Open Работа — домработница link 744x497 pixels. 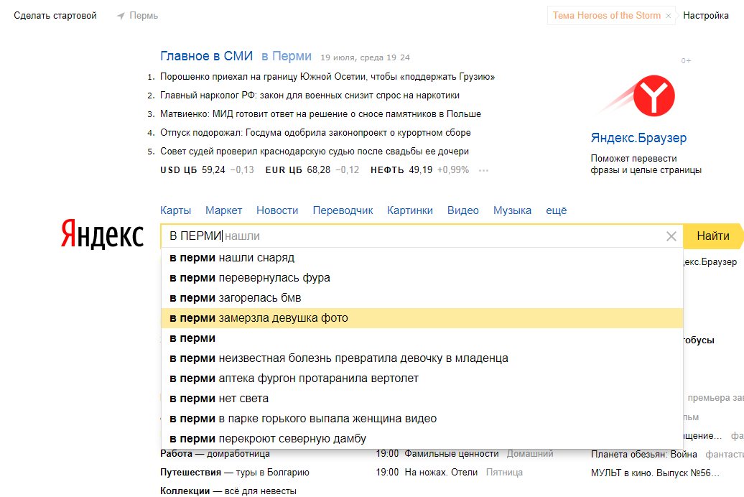[215, 454]
